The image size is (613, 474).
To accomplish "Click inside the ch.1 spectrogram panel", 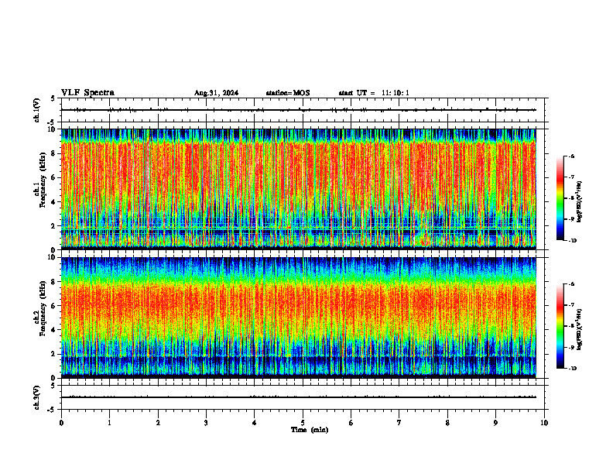I will 298,189.
